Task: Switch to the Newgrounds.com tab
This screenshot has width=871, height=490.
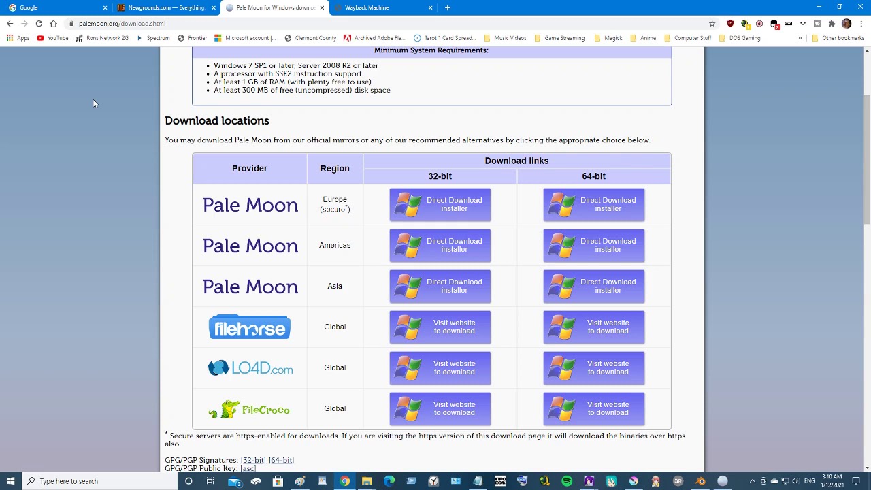Action: (x=166, y=7)
